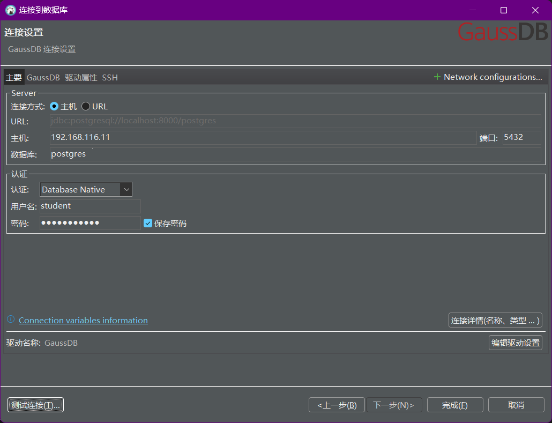
Task: Switch to the 主要 tab
Action: click(14, 77)
